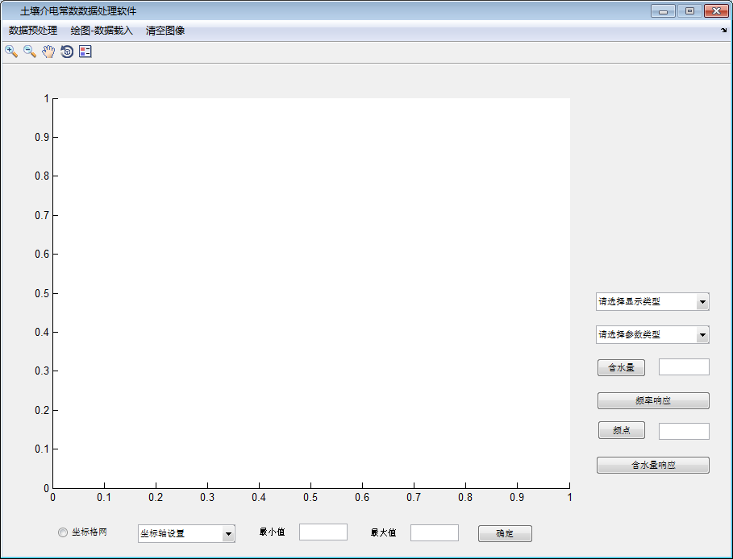Open the 数据预处理 menu

(33, 31)
